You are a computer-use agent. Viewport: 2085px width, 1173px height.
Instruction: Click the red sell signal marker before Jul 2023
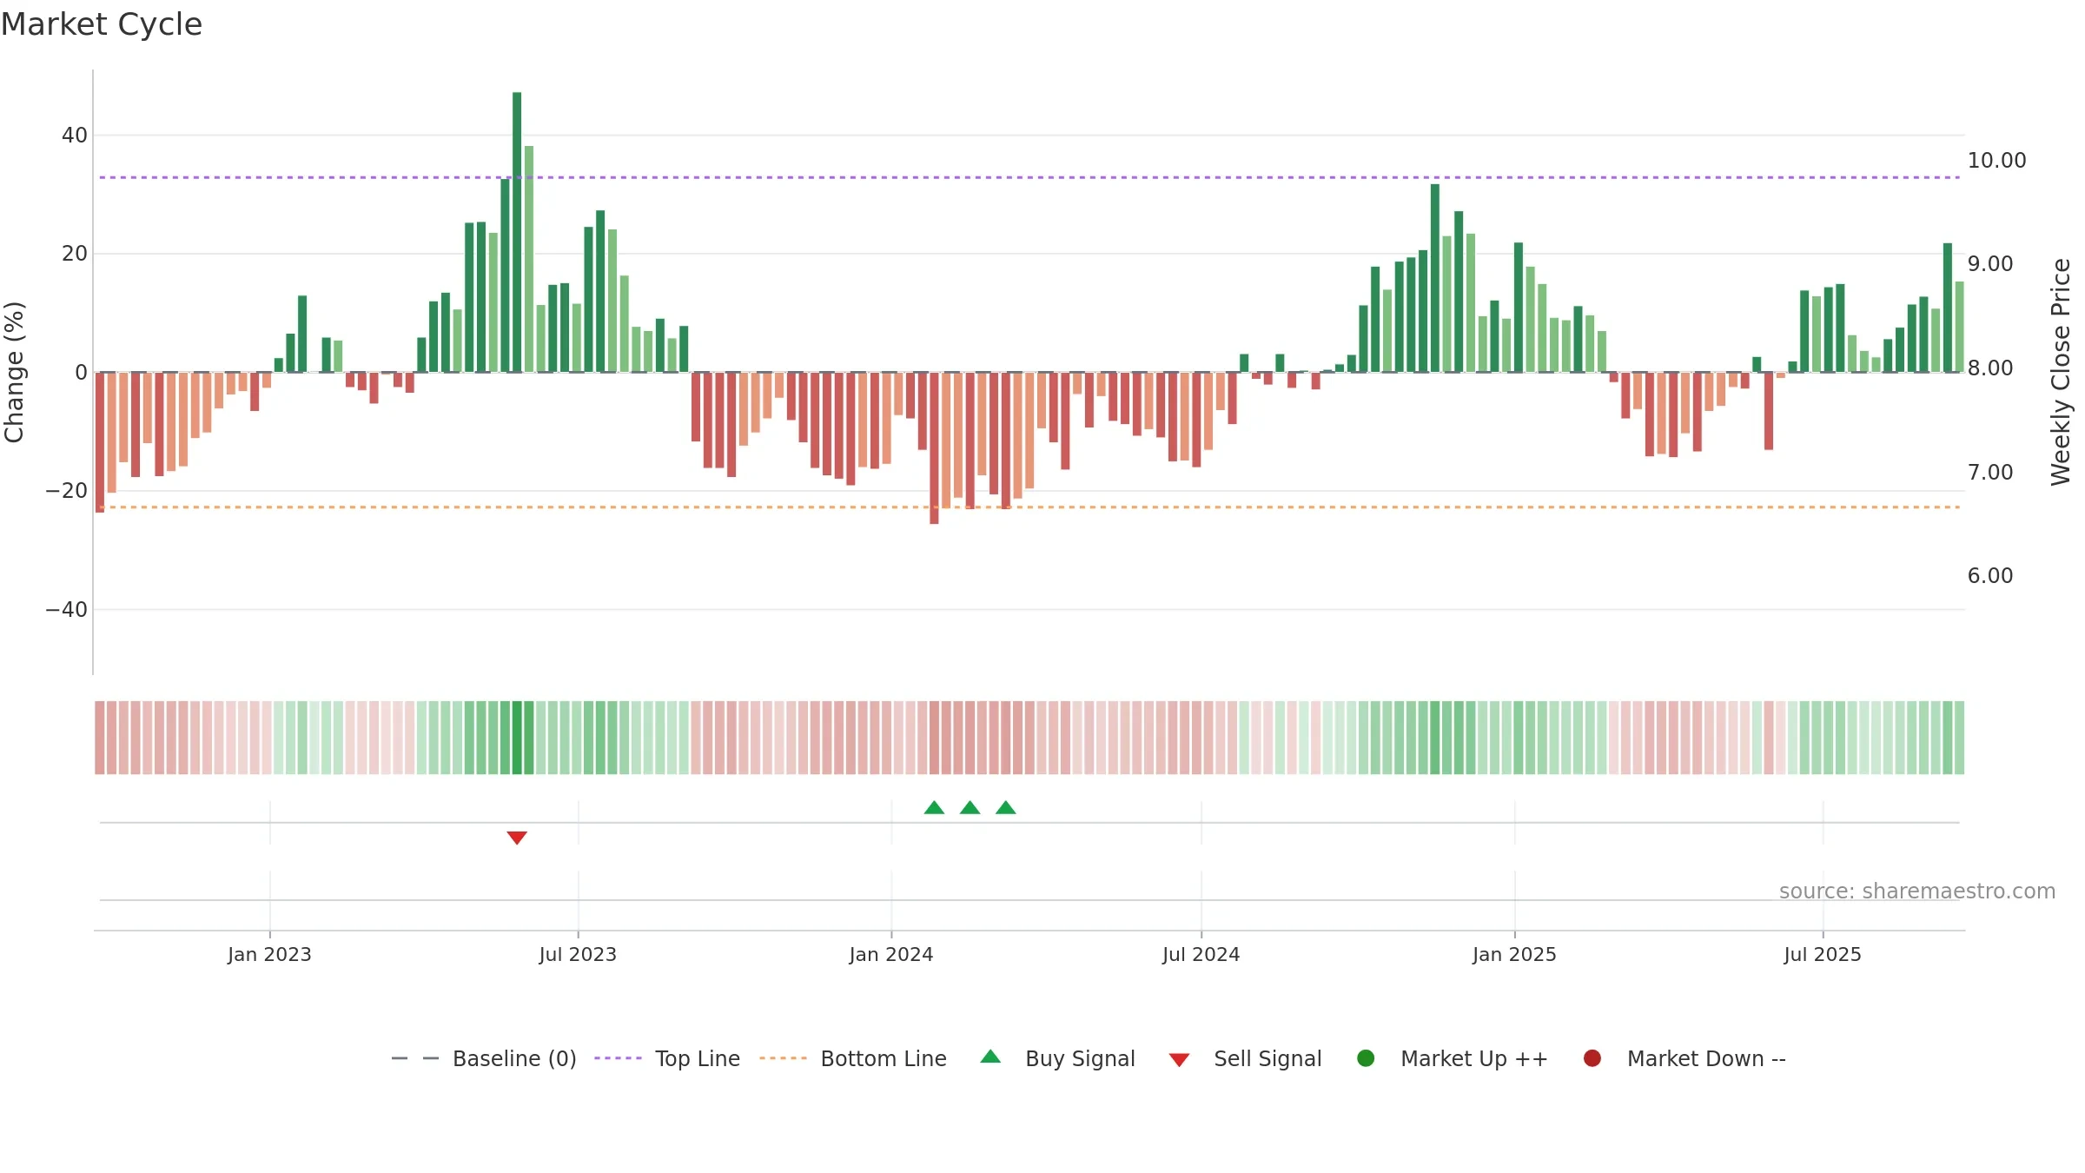(x=517, y=838)
